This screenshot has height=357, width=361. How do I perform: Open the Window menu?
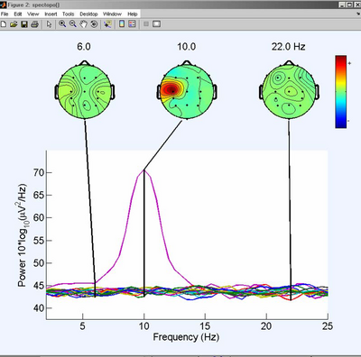(x=112, y=14)
